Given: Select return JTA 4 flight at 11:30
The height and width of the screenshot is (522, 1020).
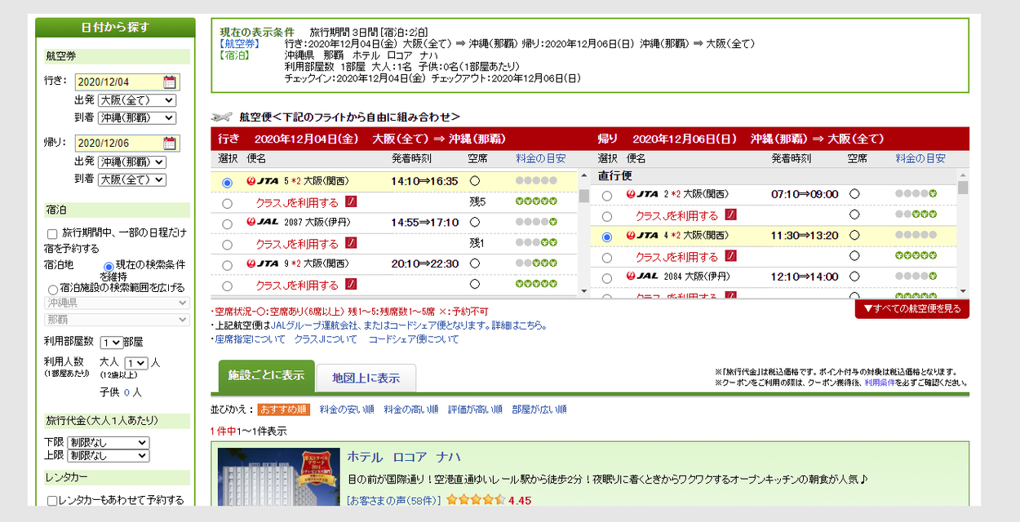Looking at the screenshot, I should (x=606, y=237).
